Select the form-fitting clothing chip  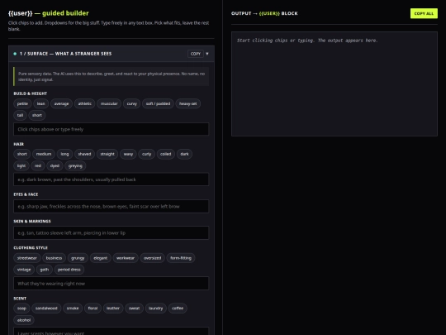[181, 258]
